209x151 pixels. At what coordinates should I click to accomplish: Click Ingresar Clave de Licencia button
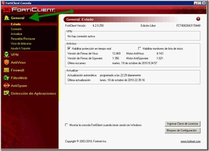[x=183, y=124]
